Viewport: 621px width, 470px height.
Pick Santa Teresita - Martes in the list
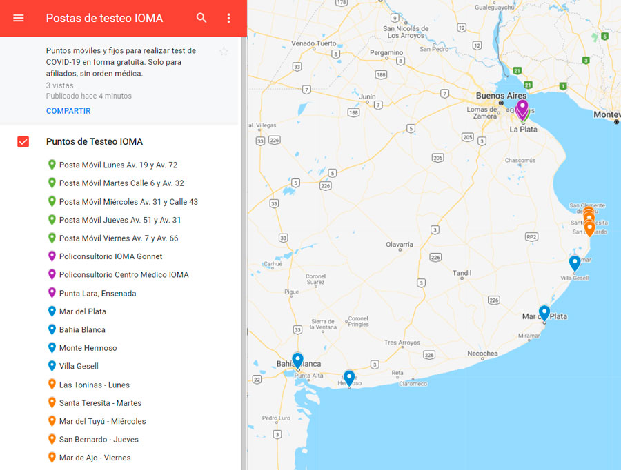click(x=100, y=402)
